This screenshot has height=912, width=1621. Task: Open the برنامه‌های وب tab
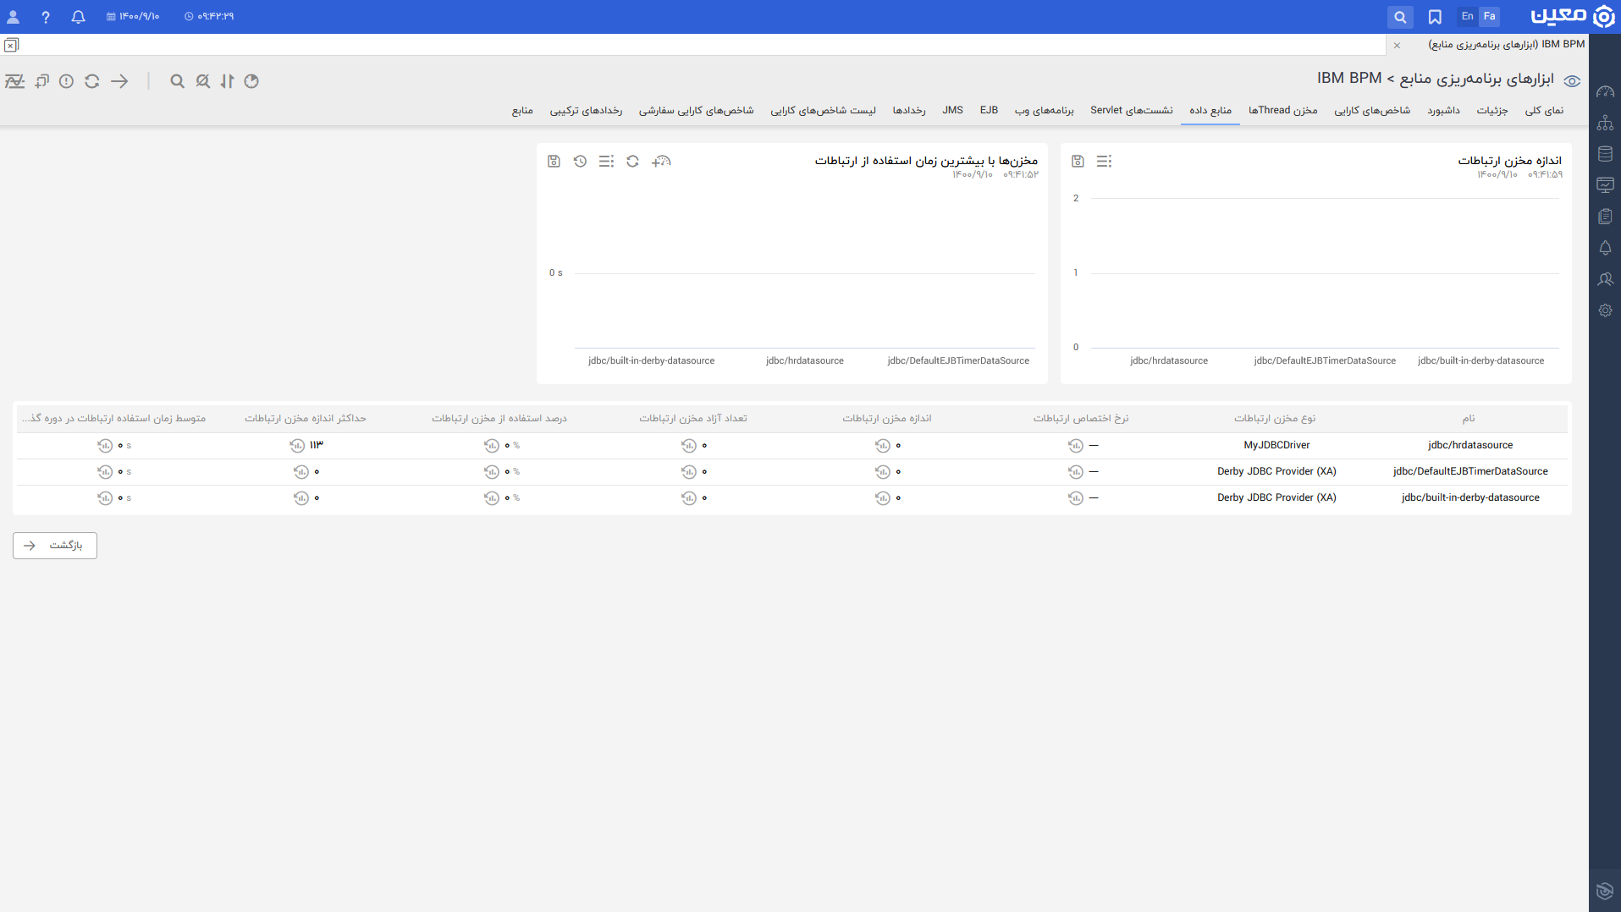pos(1044,111)
